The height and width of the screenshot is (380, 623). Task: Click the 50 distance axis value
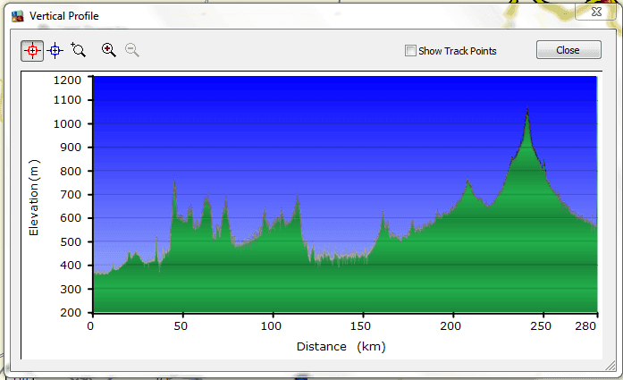[x=181, y=326]
